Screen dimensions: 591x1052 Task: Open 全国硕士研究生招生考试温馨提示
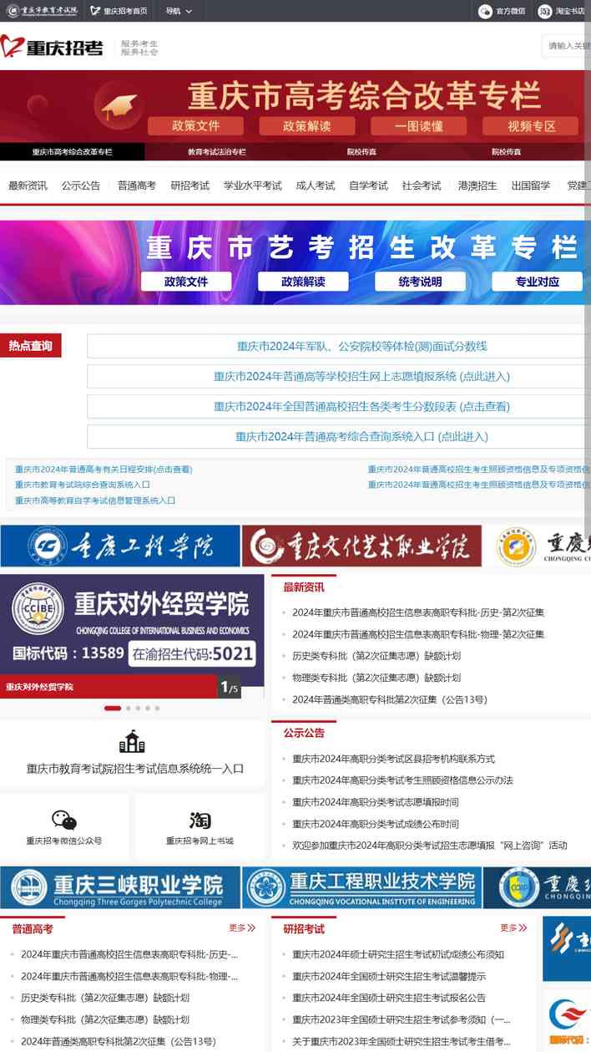click(389, 976)
